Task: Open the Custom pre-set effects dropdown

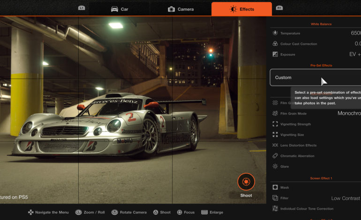Action: (315, 78)
